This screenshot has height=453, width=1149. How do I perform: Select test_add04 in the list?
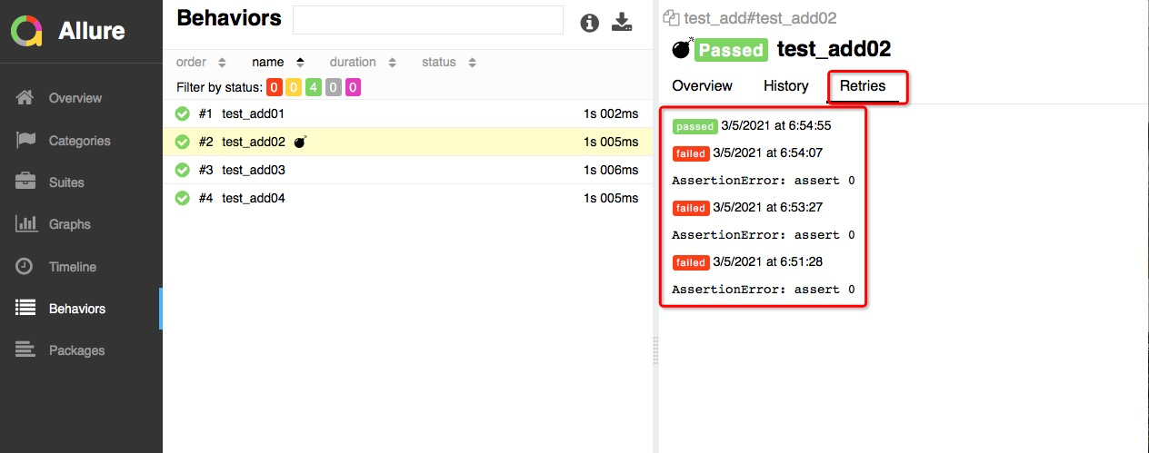coord(407,198)
